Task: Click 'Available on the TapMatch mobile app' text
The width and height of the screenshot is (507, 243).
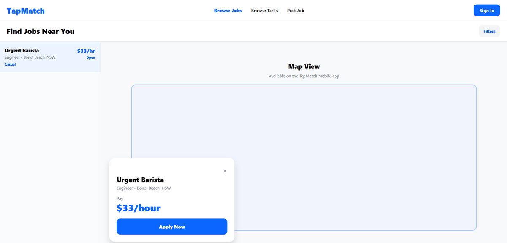Action: click(304, 76)
